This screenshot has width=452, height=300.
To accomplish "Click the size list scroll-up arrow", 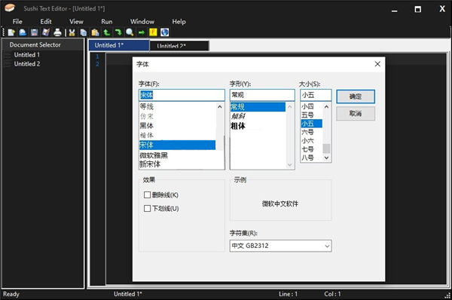I will point(326,107).
